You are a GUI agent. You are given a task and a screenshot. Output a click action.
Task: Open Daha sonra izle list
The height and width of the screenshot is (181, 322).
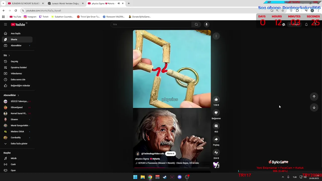17,79
